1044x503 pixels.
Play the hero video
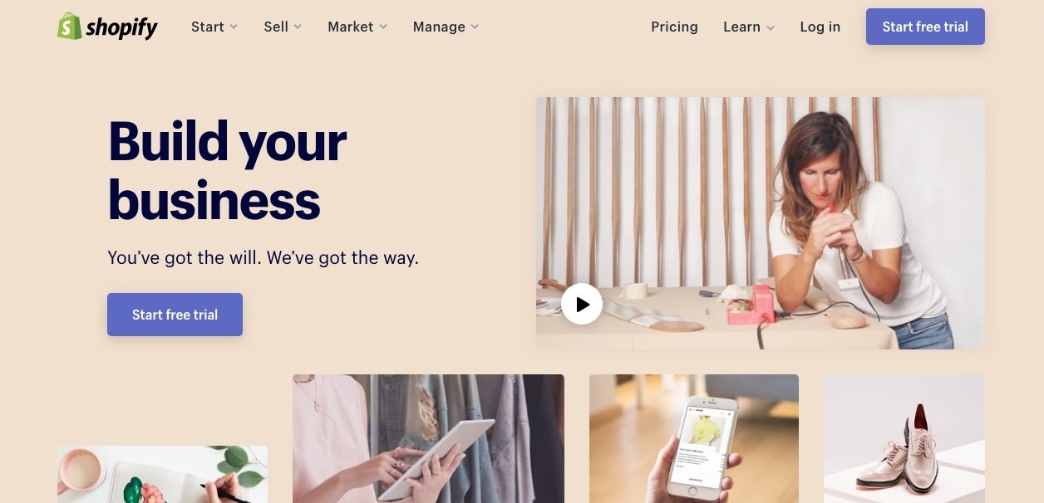coord(582,305)
